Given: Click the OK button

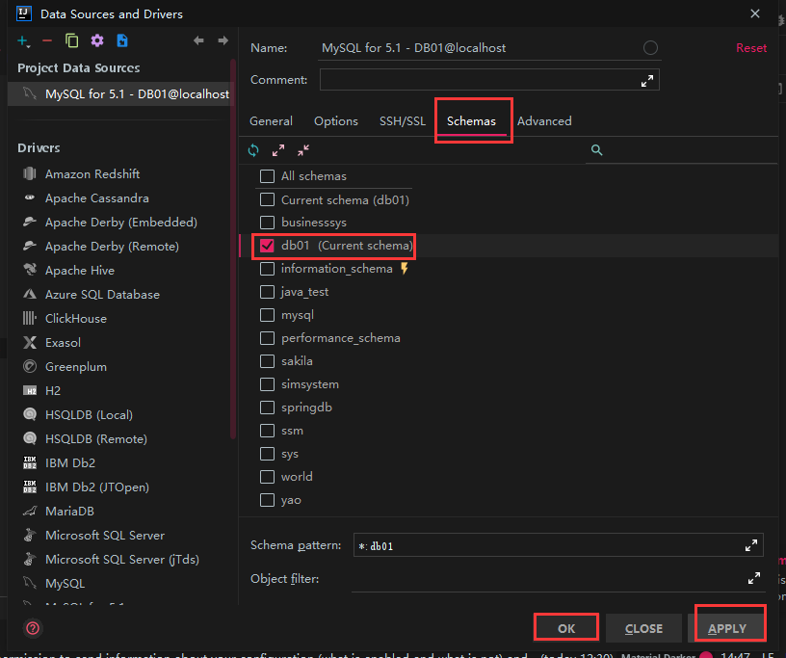Looking at the screenshot, I should tap(566, 628).
